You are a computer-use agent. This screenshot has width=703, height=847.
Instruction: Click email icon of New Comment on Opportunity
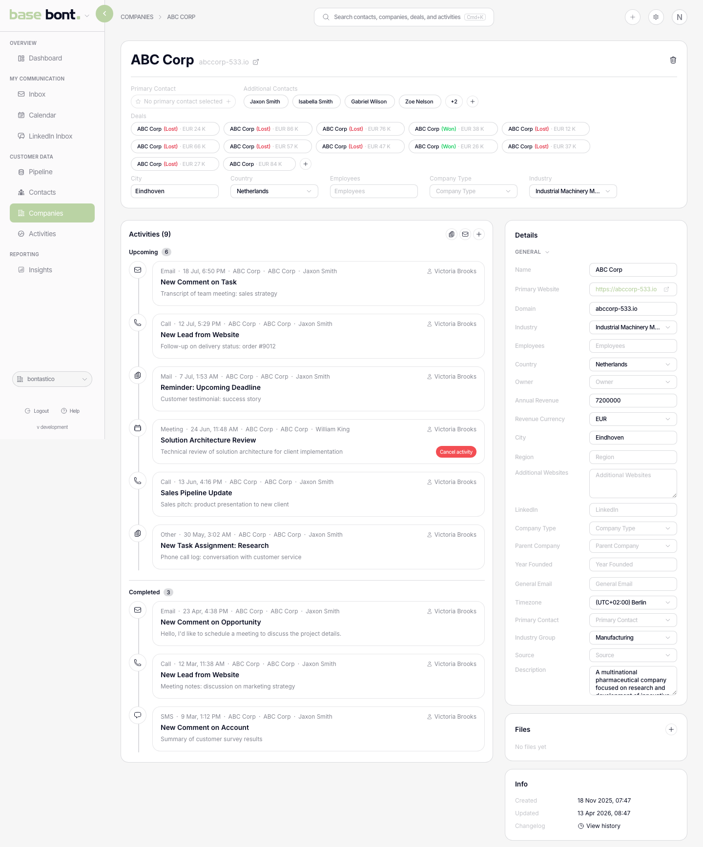138,610
